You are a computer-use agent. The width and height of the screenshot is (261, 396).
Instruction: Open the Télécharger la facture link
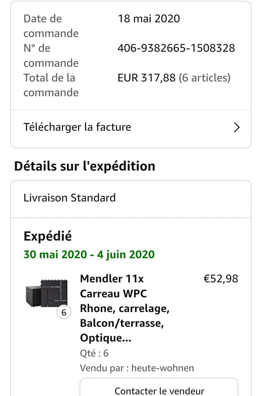pos(77,127)
